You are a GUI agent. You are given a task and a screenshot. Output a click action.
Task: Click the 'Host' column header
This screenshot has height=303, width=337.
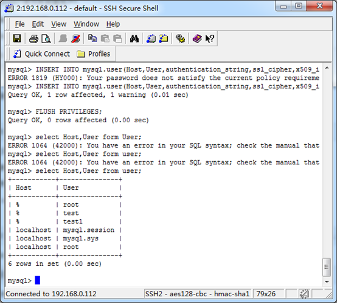(24, 188)
